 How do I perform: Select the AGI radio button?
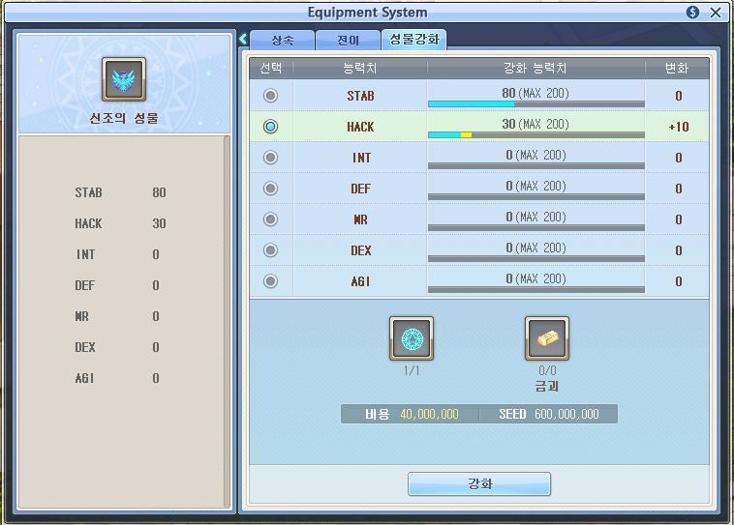pyautogui.click(x=270, y=281)
